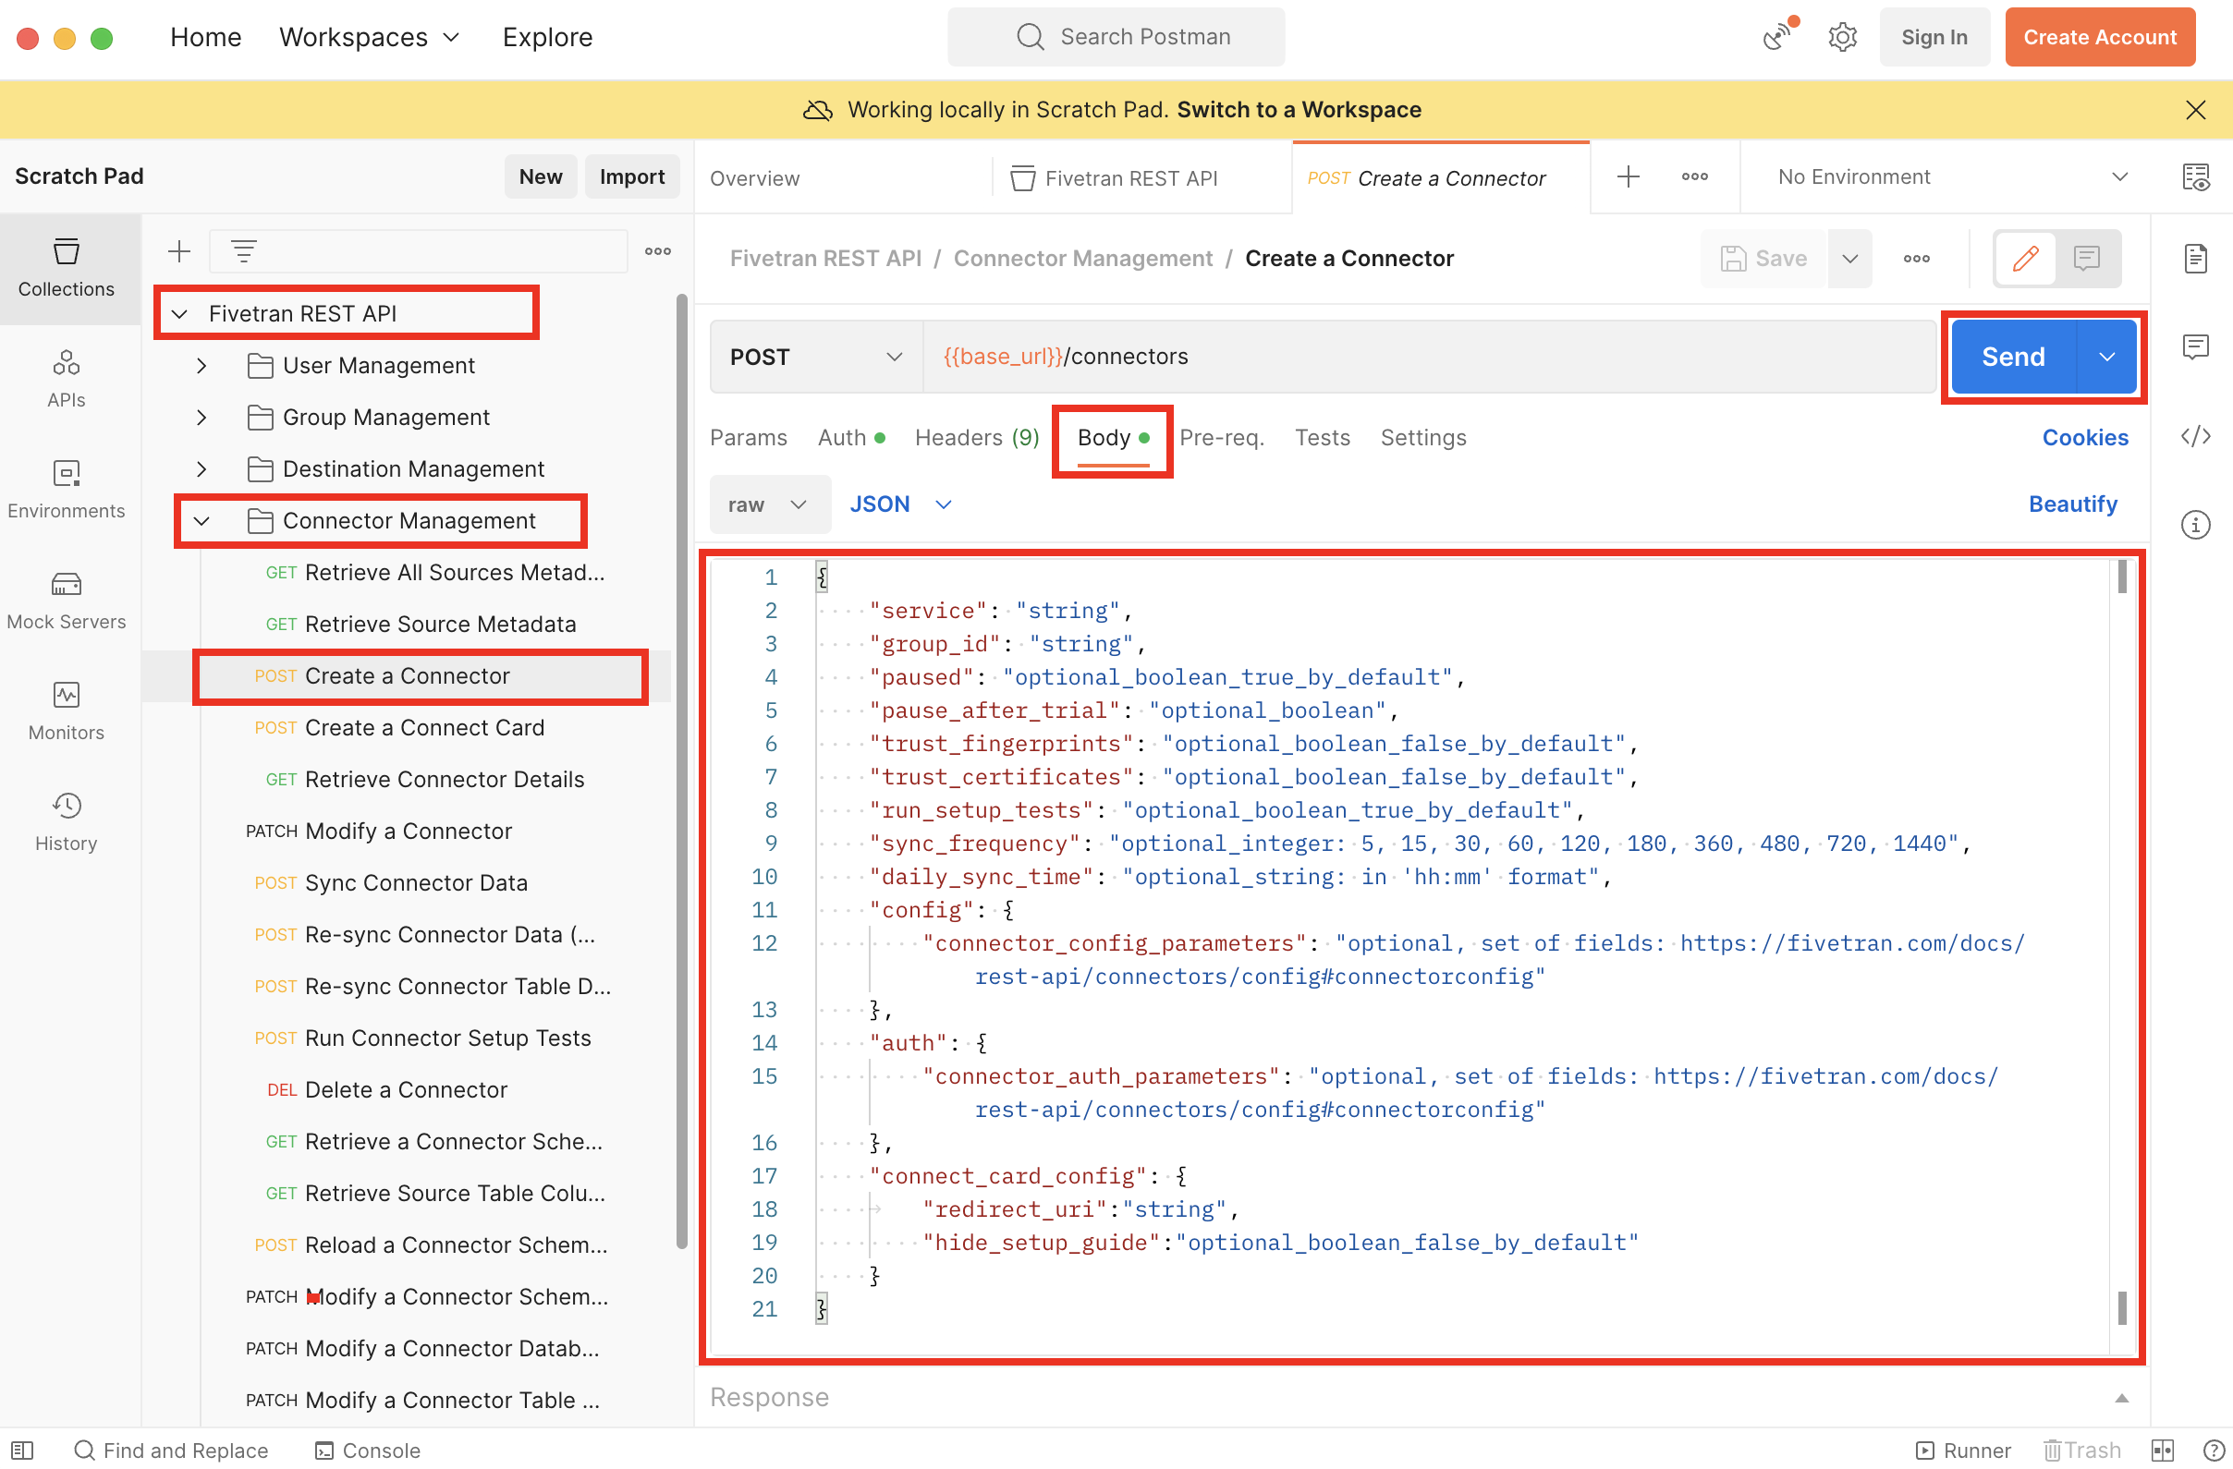This screenshot has height=1469, width=2233.
Task: Open the Cookies link
Action: coord(2085,437)
